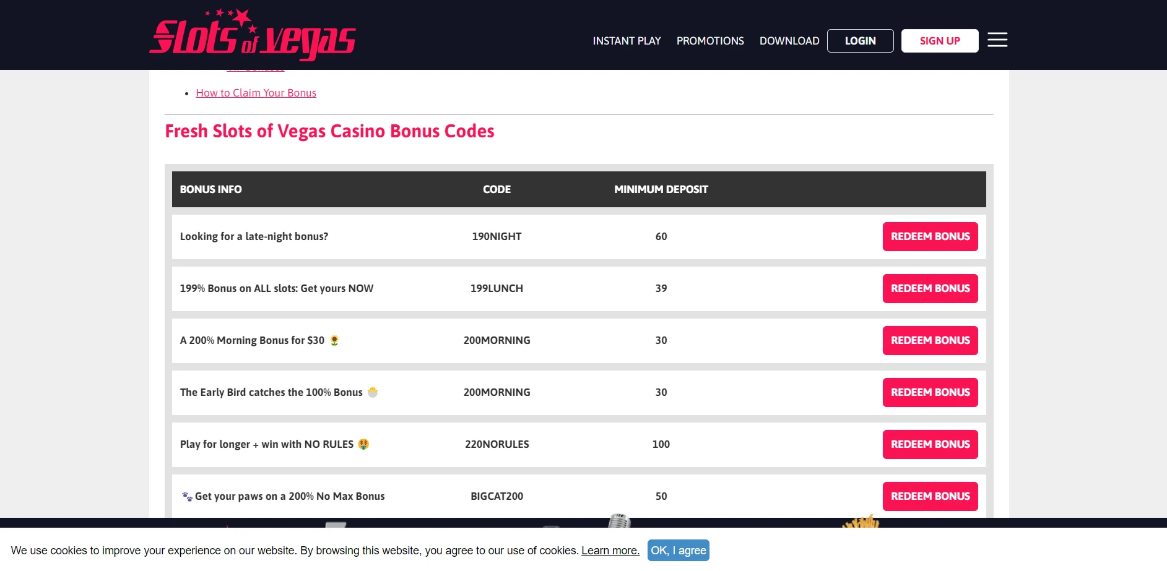Viewport: 1167px width, 571px height.
Task: Click 'The Early Bird catches the 100% Bonus'
Action: (271, 392)
